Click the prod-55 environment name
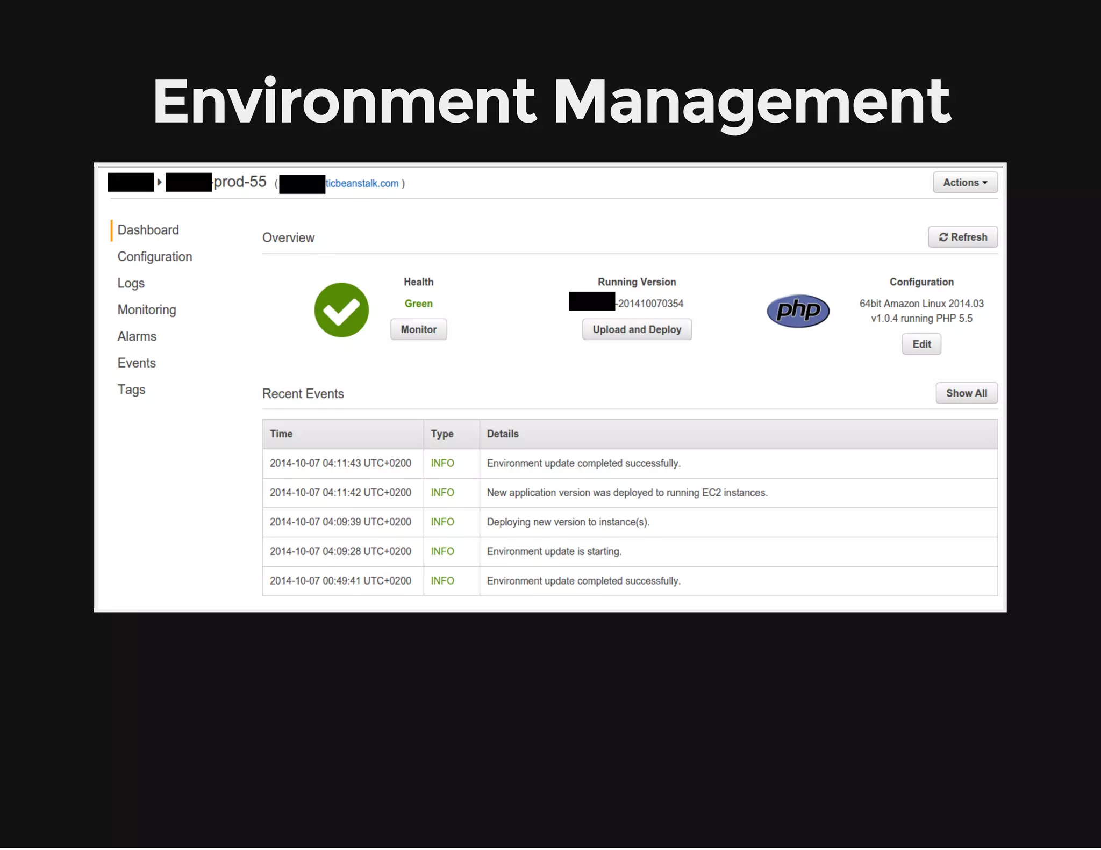This screenshot has width=1101, height=850. pos(240,182)
